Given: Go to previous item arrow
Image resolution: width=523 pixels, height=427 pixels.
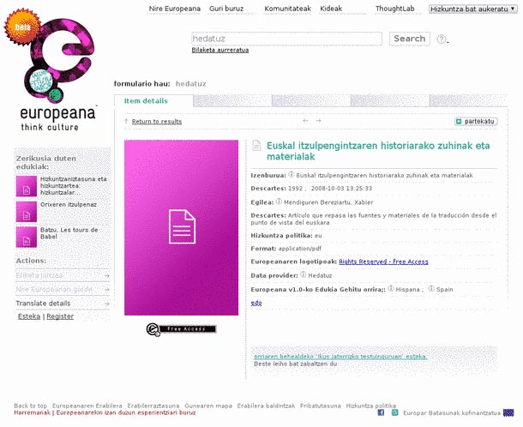Looking at the screenshot, I should click(x=305, y=120).
